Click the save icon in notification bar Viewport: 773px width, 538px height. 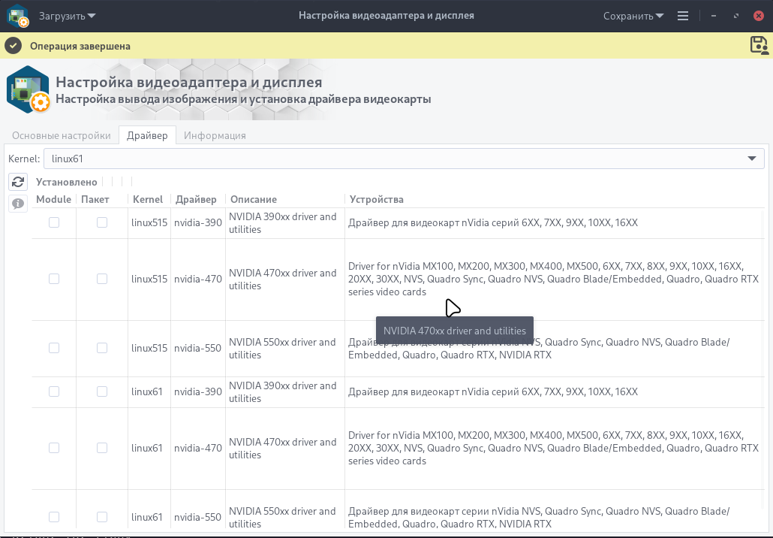coord(759,45)
